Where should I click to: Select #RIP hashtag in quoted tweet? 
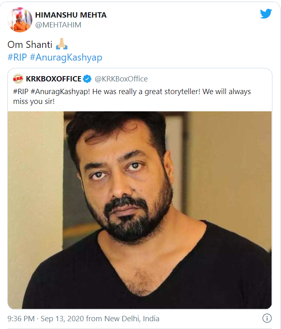20,91
